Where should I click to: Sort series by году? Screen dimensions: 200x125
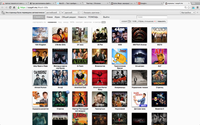pyautogui.click(x=60, y=22)
